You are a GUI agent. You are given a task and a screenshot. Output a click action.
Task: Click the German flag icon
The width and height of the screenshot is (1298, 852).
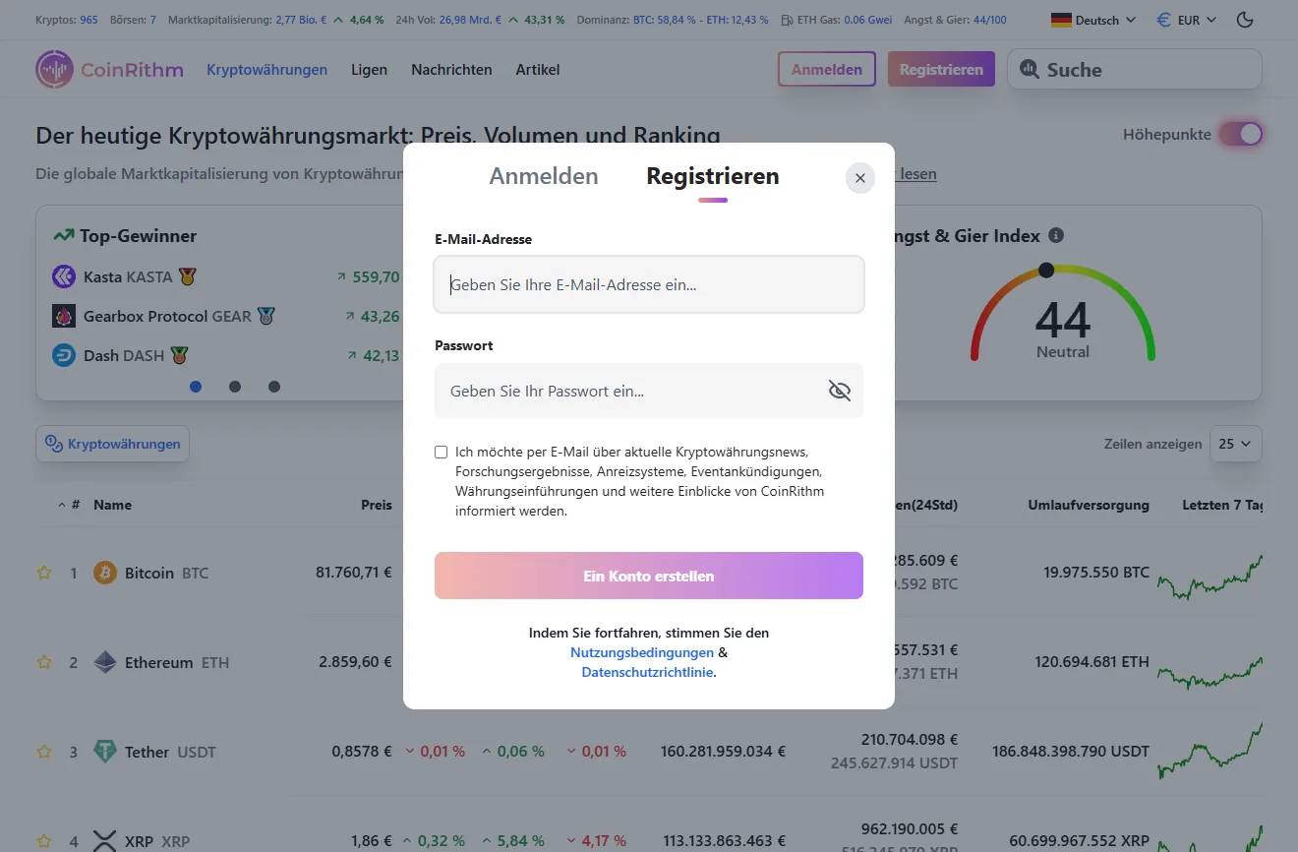[x=1063, y=19]
